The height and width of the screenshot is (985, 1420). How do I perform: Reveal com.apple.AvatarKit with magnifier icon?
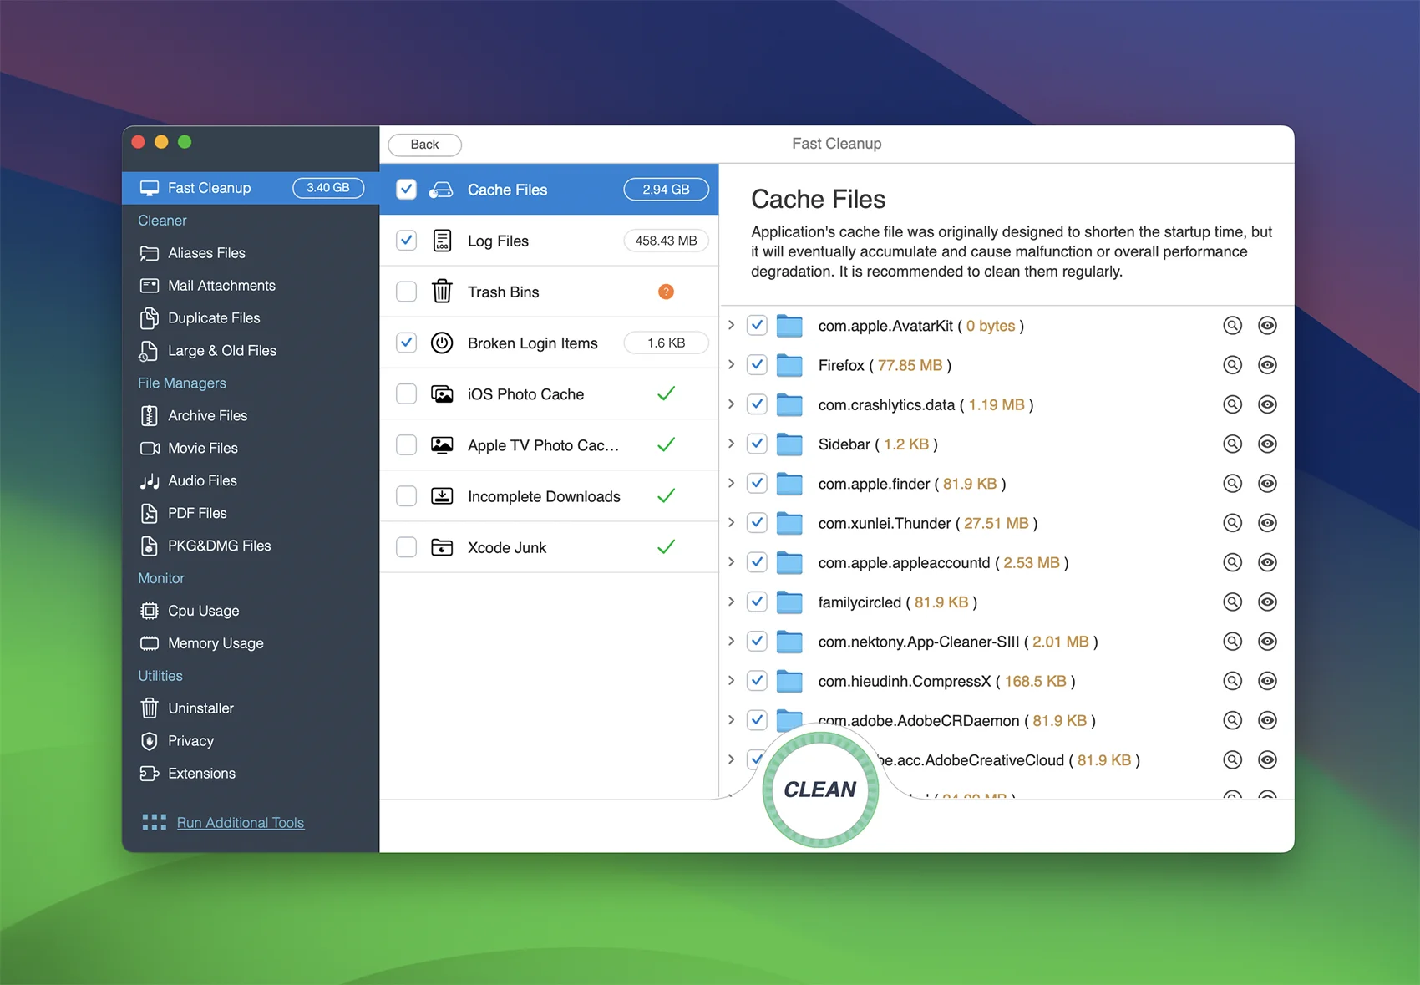[x=1232, y=326]
